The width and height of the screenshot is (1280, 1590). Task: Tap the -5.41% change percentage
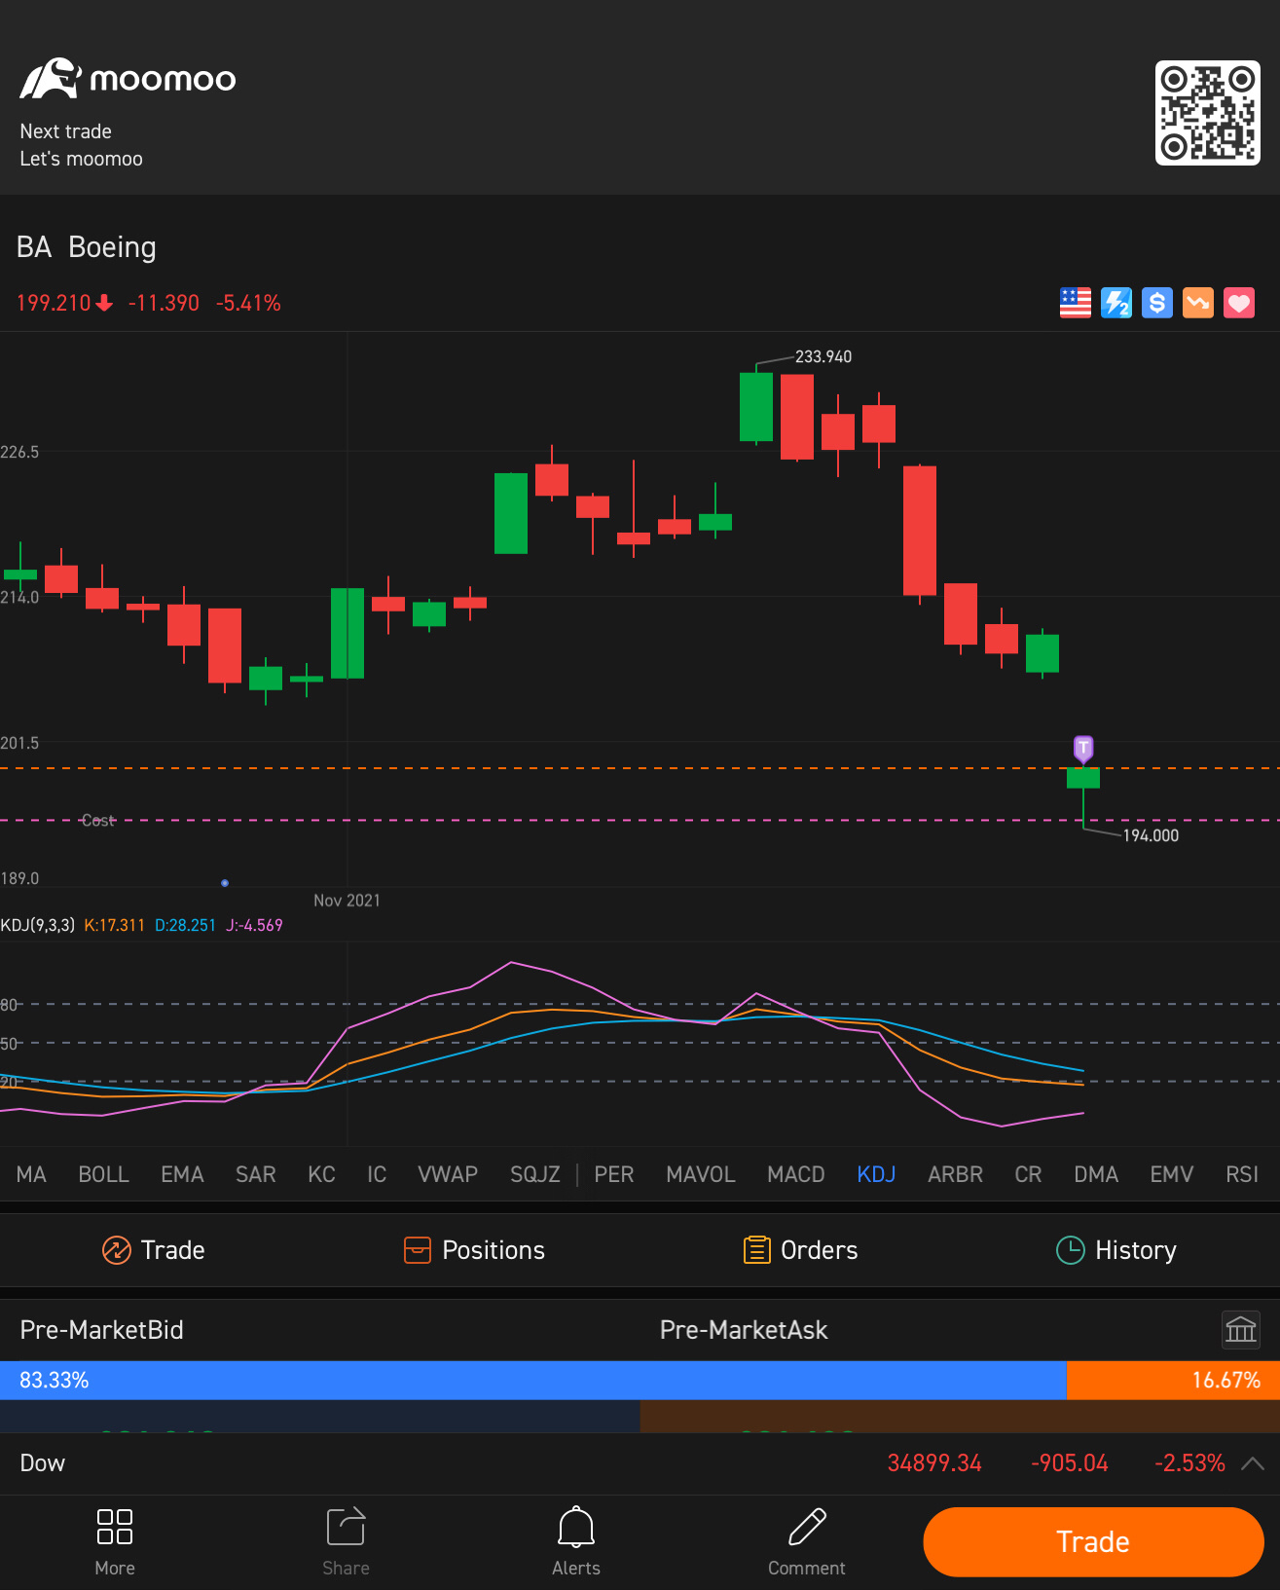coord(248,303)
